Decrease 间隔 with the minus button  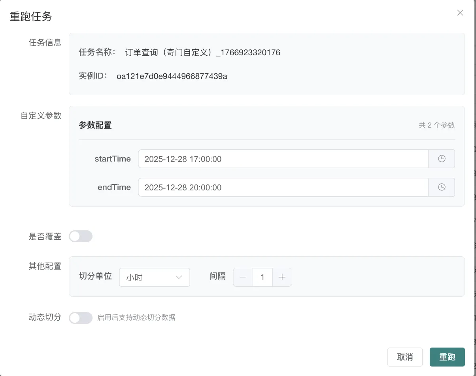click(243, 277)
